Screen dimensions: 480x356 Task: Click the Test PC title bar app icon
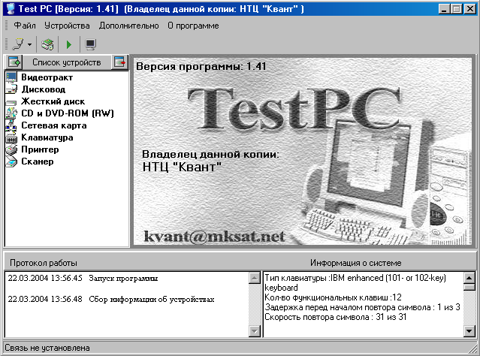point(11,8)
